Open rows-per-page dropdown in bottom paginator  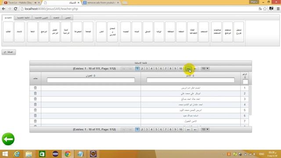point(205,129)
